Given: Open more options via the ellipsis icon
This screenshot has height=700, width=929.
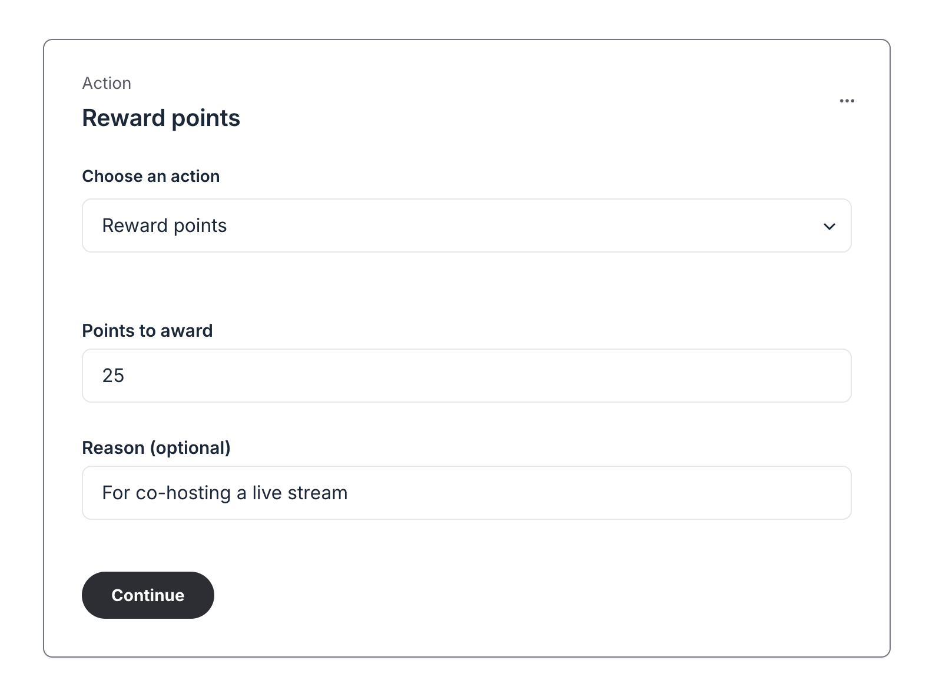Looking at the screenshot, I should tap(847, 101).
